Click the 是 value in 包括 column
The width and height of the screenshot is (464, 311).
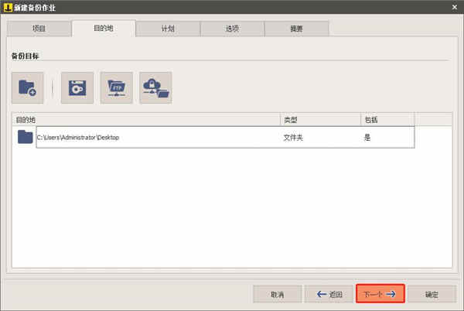[367, 138]
